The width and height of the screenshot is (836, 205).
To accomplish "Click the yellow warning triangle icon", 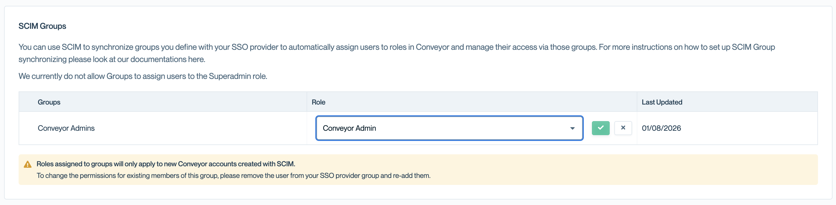I will click(x=28, y=165).
